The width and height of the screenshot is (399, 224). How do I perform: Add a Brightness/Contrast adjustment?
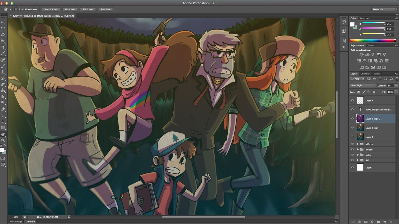coord(362,55)
